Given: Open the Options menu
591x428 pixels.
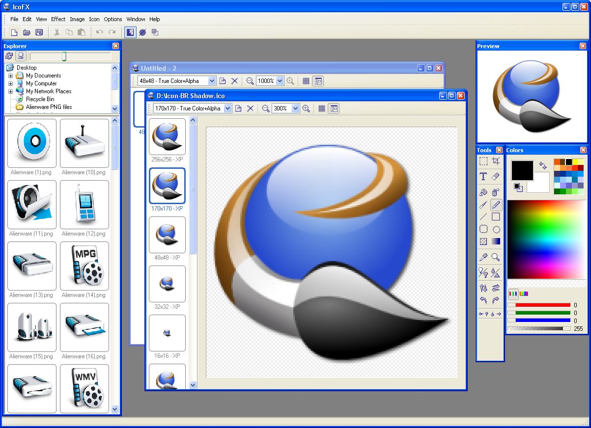Looking at the screenshot, I should pos(113,19).
